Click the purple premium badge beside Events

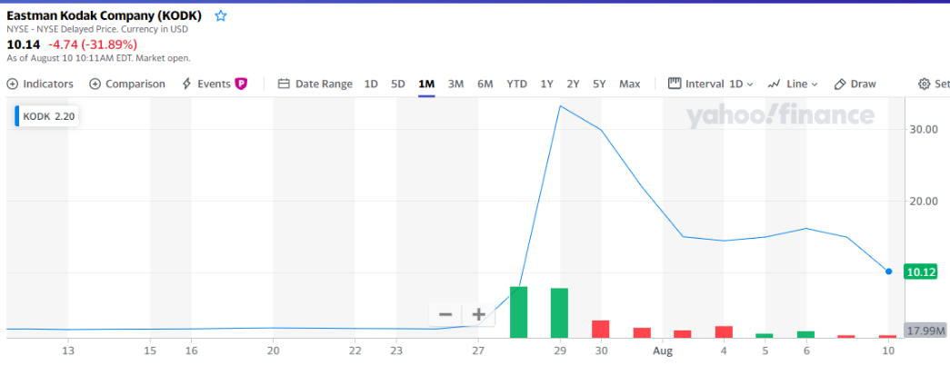pos(241,84)
